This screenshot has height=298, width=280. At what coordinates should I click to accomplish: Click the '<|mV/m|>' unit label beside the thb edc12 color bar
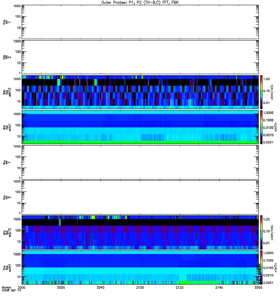pos(272,92)
